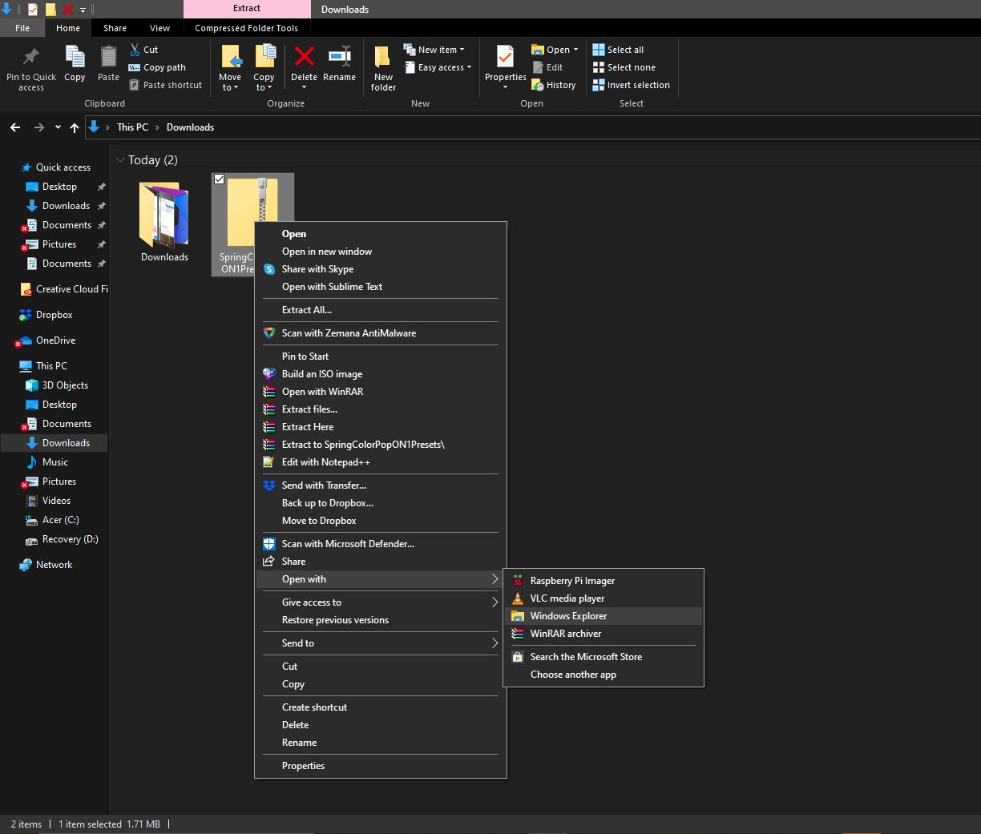Image resolution: width=981 pixels, height=834 pixels.
Task: Uncheck the selected zip file checkbox
Action: coord(219,179)
